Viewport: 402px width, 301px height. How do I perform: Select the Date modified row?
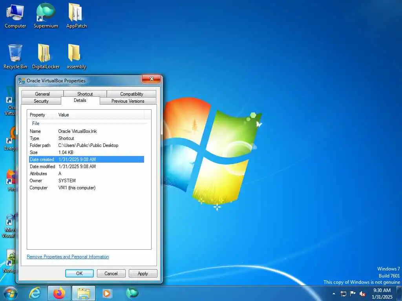86,166
